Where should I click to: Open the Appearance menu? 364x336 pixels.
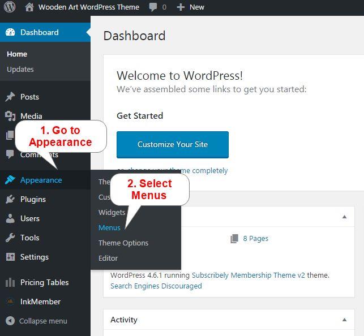[x=41, y=180]
